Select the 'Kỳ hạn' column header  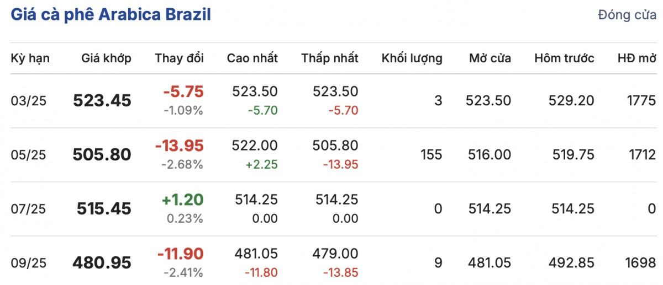[30, 58]
